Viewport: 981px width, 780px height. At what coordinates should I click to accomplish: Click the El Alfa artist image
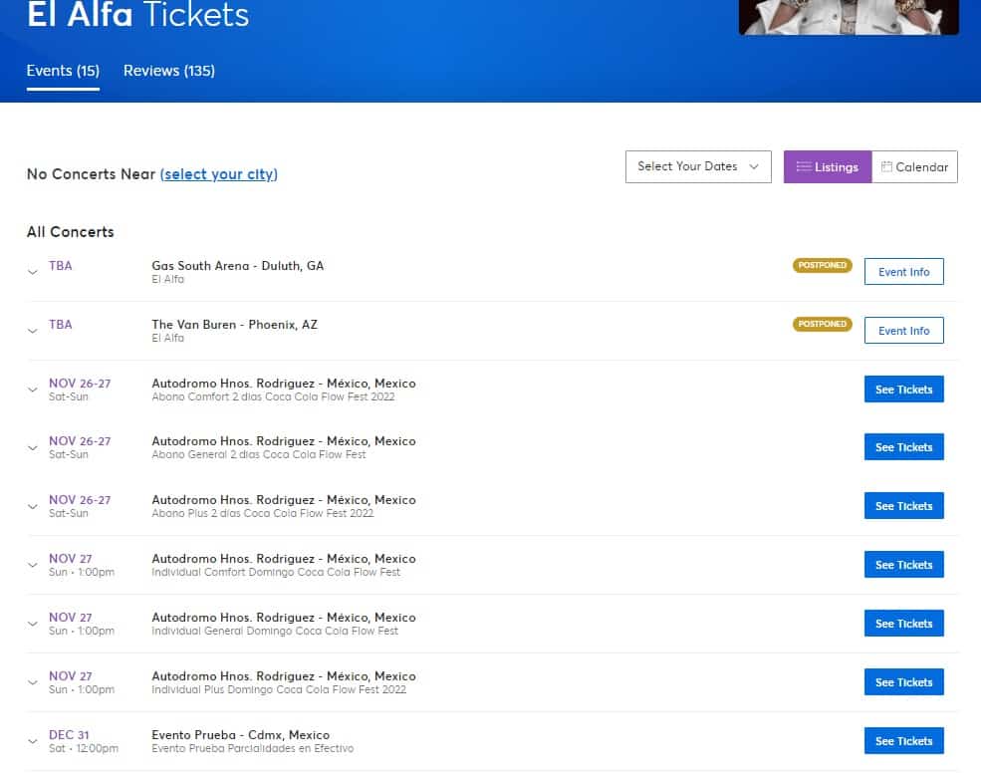pyautogui.click(x=848, y=18)
